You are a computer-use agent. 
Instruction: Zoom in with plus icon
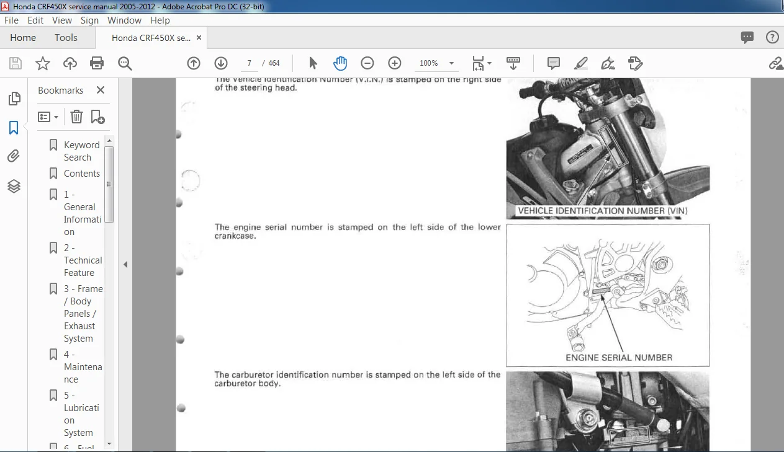(x=395, y=63)
